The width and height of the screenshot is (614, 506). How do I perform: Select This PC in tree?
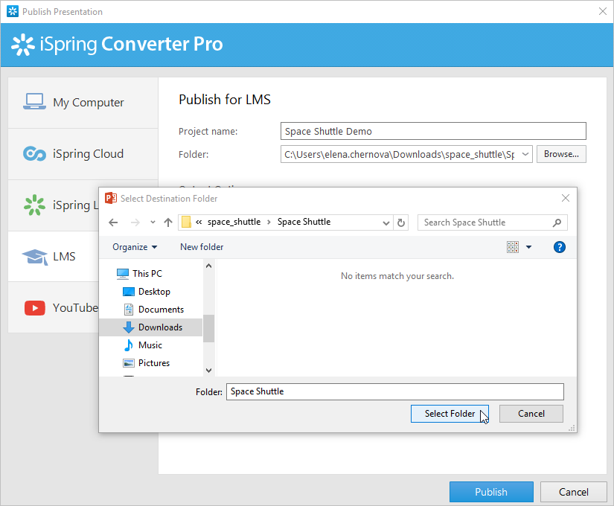[147, 274]
